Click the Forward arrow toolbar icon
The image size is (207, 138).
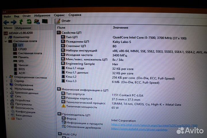point(14,22)
